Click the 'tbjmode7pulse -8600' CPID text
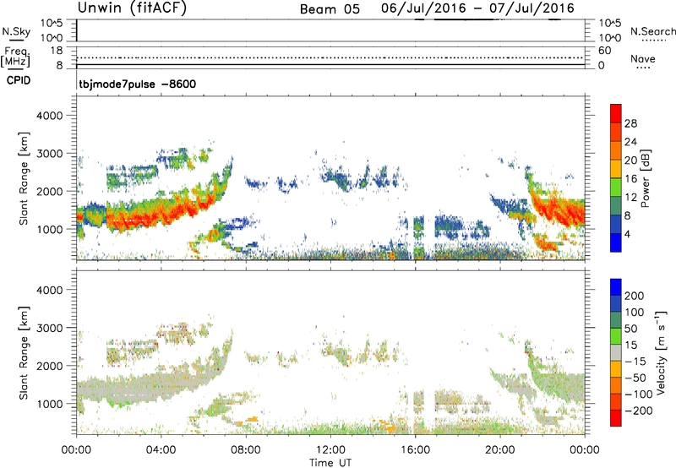The height and width of the screenshot is (468, 676). (138, 84)
